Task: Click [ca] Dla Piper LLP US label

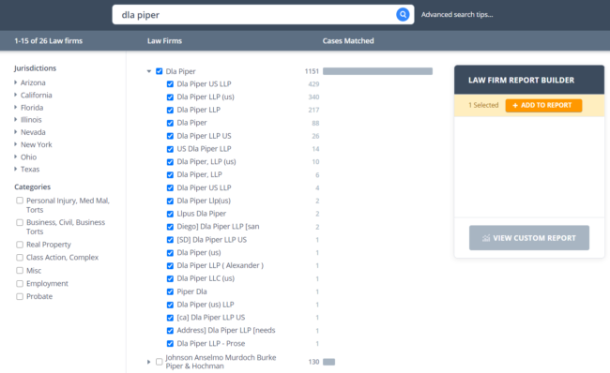Action: pyautogui.click(x=211, y=318)
